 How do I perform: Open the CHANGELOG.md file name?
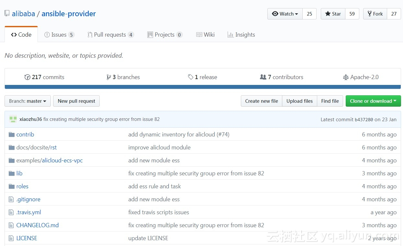point(38,225)
